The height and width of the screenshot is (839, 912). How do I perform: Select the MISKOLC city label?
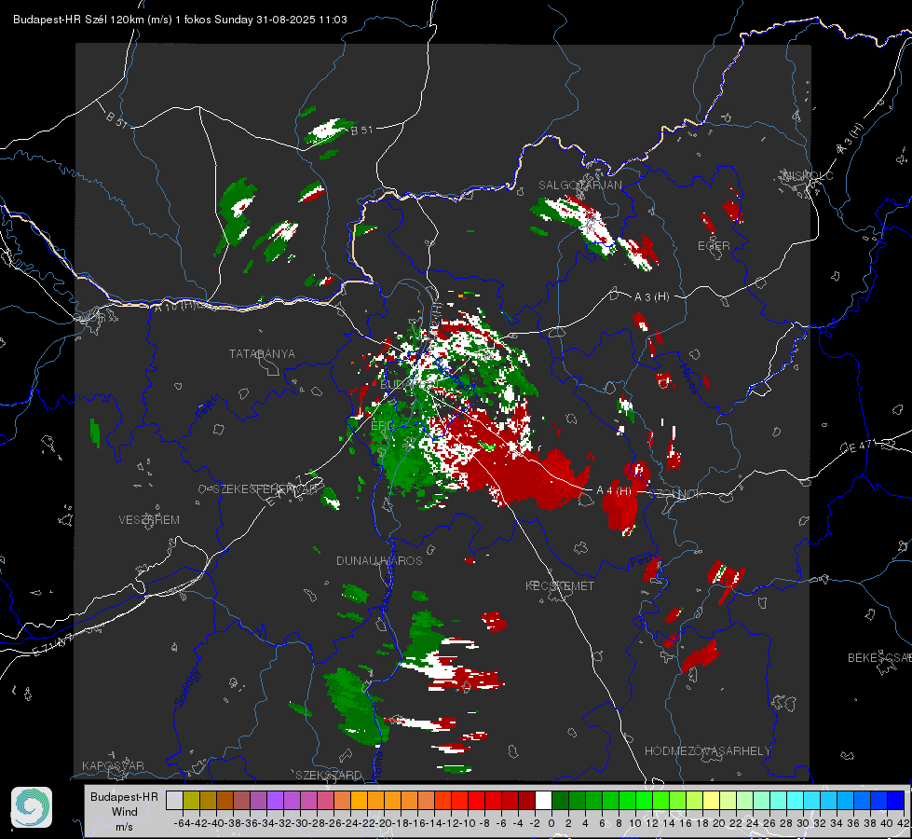pyautogui.click(x=808, y=176)
